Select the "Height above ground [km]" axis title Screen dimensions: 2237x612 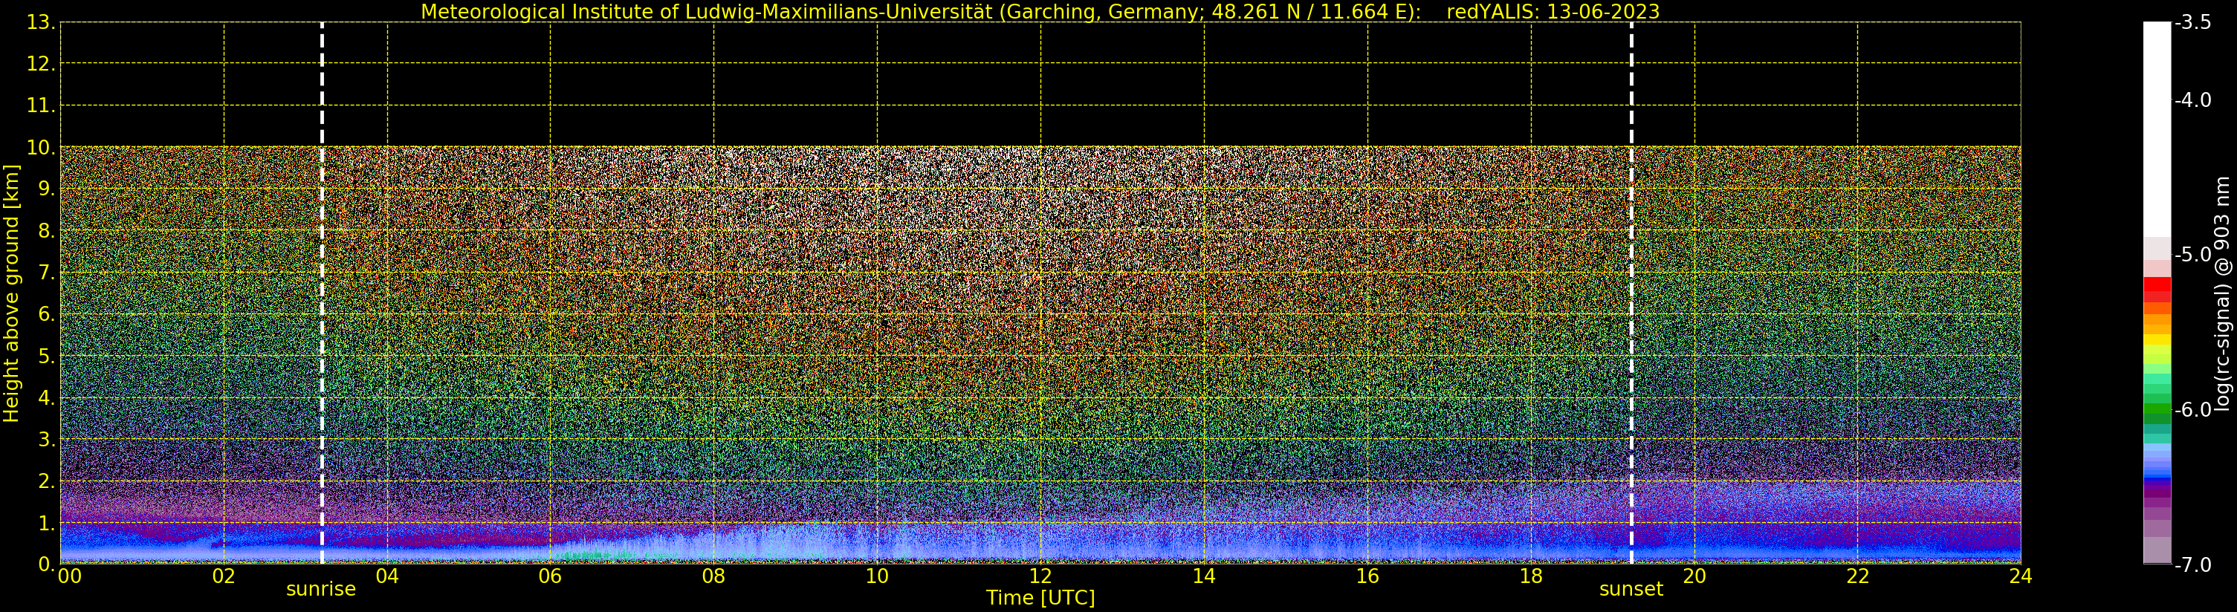[x=11, y=293]
